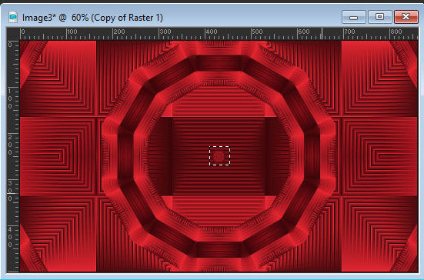The height and width of the screenshot is (280, 424).
Task: Minimize the Image3 image window
Action: point(354,17)
